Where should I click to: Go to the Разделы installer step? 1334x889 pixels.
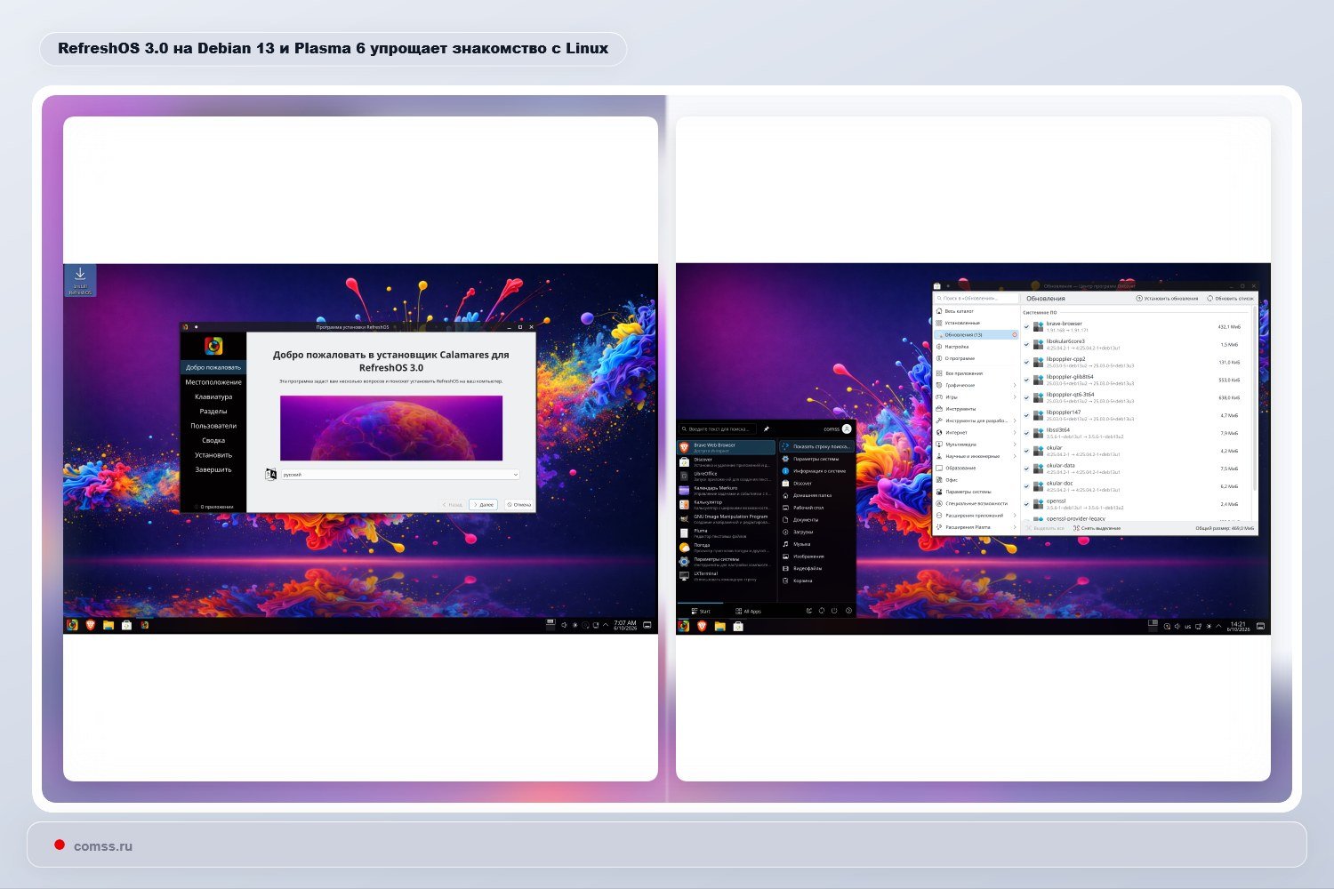213,412
